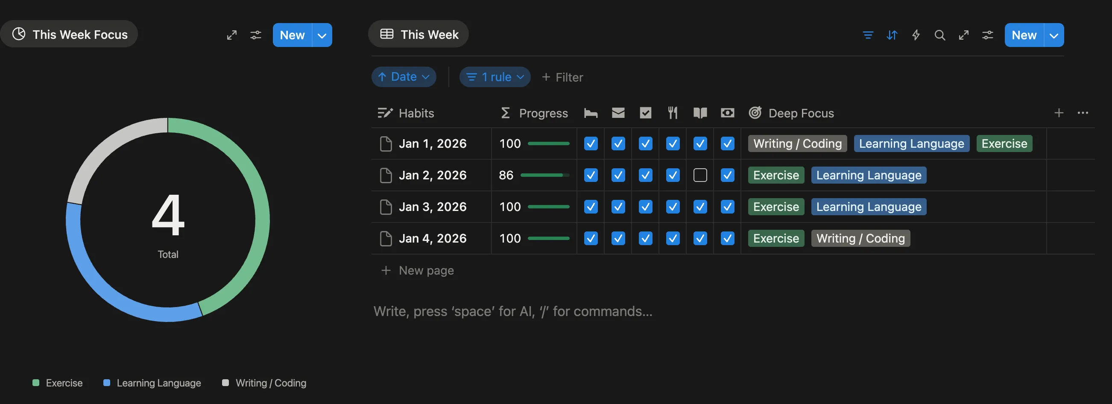The image size is (1112, 404).
Task: Open the Jan 3, 2026 page
Action: coord(432,207)
